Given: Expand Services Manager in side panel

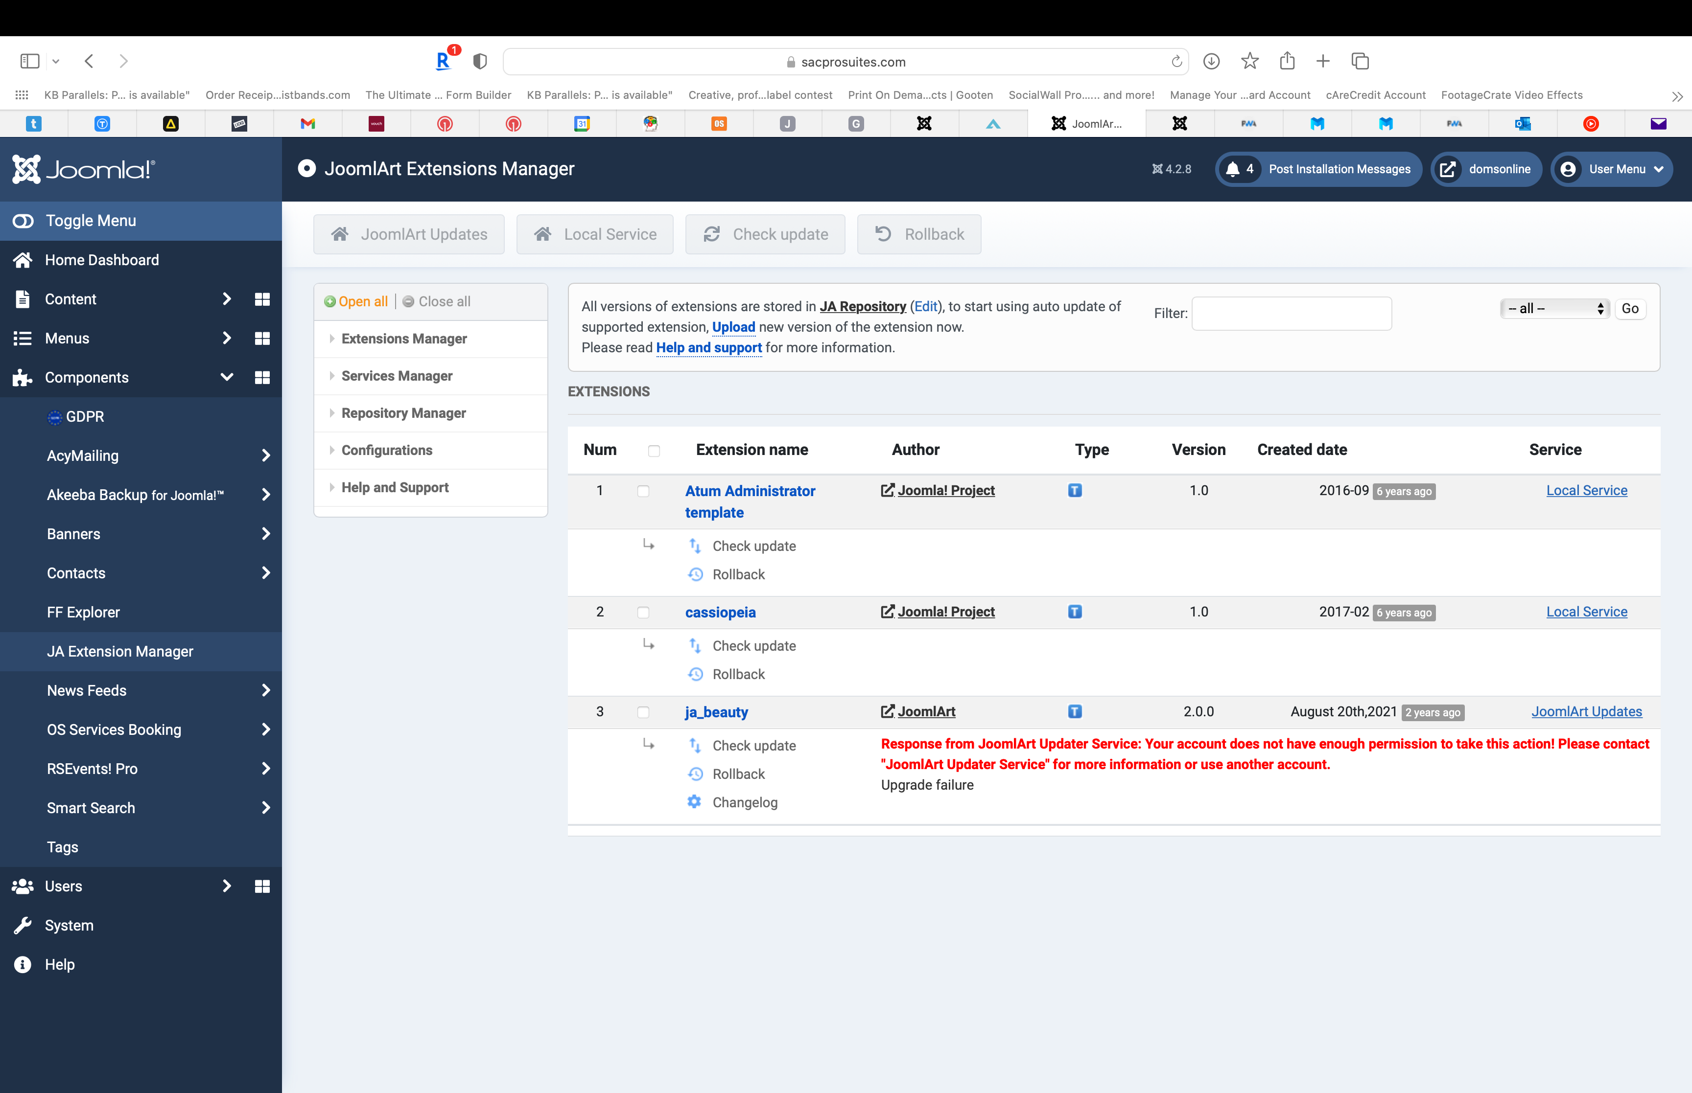Looking at the screenshot, I should pos(397,376).
